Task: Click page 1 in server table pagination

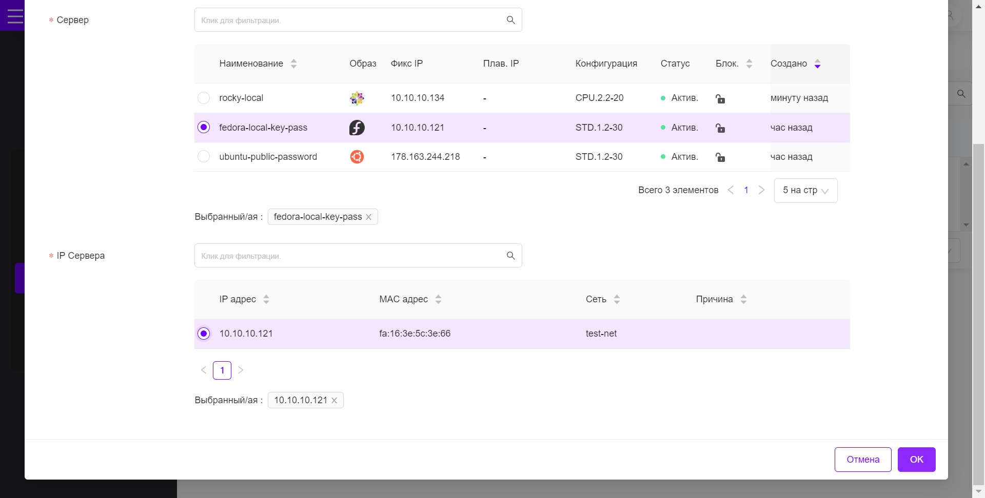Action: (x=746, y=190)
